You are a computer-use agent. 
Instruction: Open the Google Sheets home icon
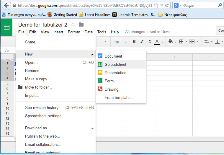pos(6,27)
